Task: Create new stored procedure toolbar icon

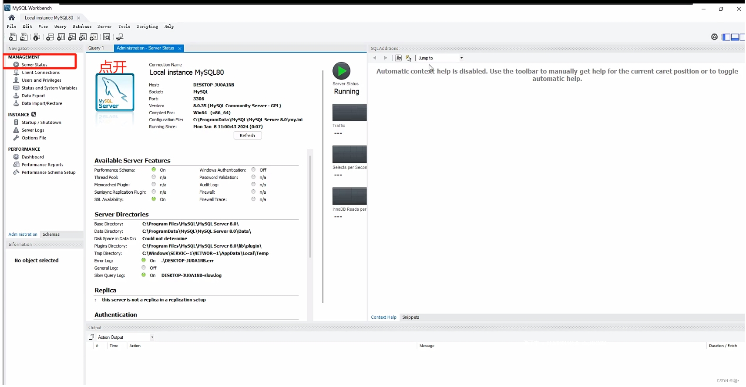Action: pyautogui.click(x=83, y=37)
